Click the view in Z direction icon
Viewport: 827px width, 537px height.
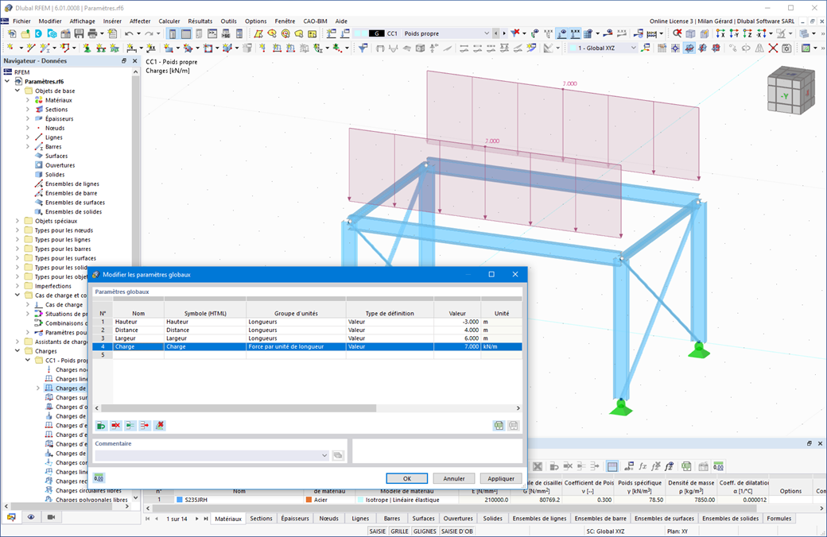(747, 33)
